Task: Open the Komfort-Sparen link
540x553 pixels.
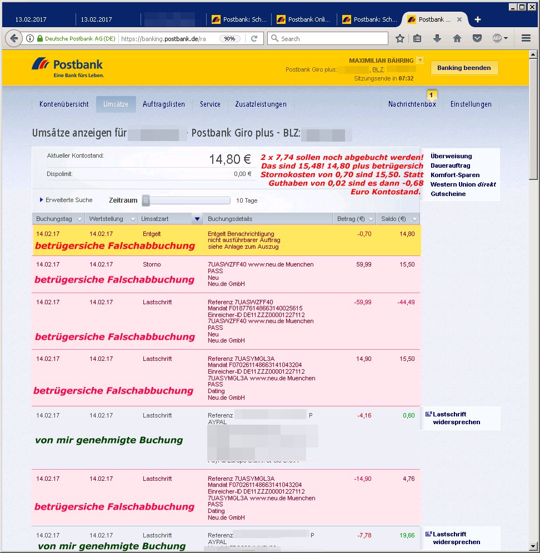Action: [455, 175]
